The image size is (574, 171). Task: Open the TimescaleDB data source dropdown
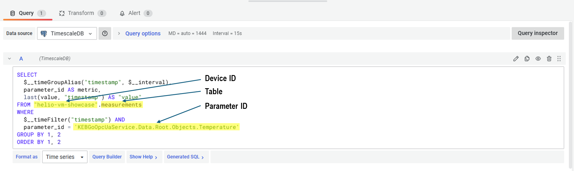pos(67,34)
